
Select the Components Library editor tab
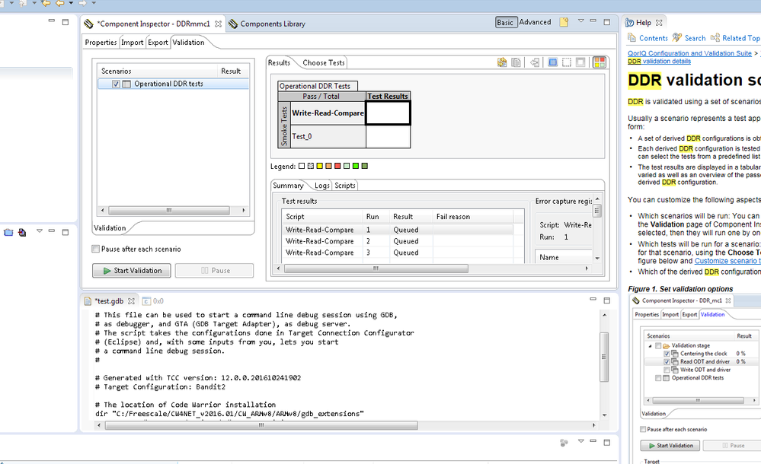pyautogui.click(x=267, y=24)
